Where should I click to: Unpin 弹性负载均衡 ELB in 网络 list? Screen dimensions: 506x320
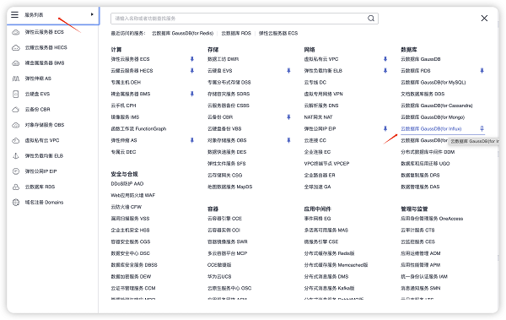(385, 70)
